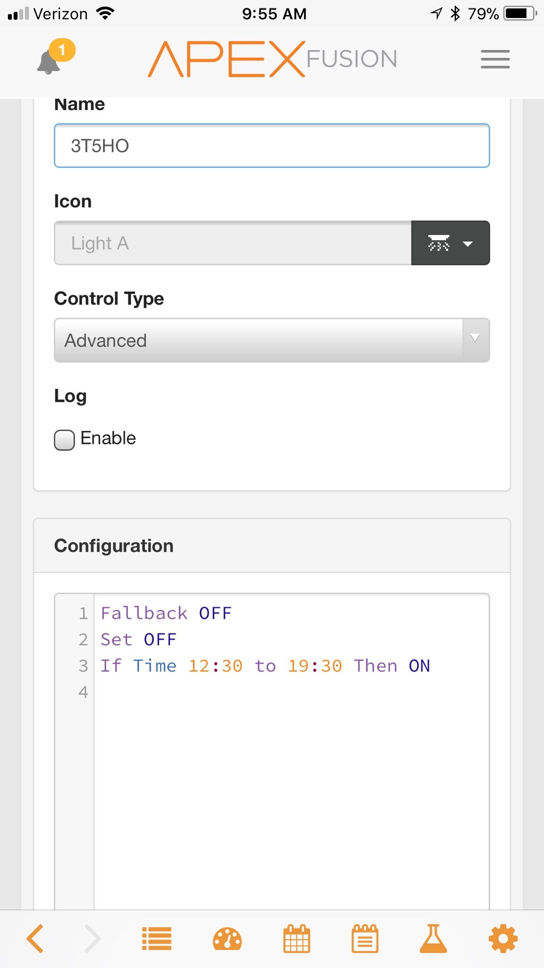Screen dimensions: 544x968
Task: Open the dashboard gauge icon
Action: (227, 938)
